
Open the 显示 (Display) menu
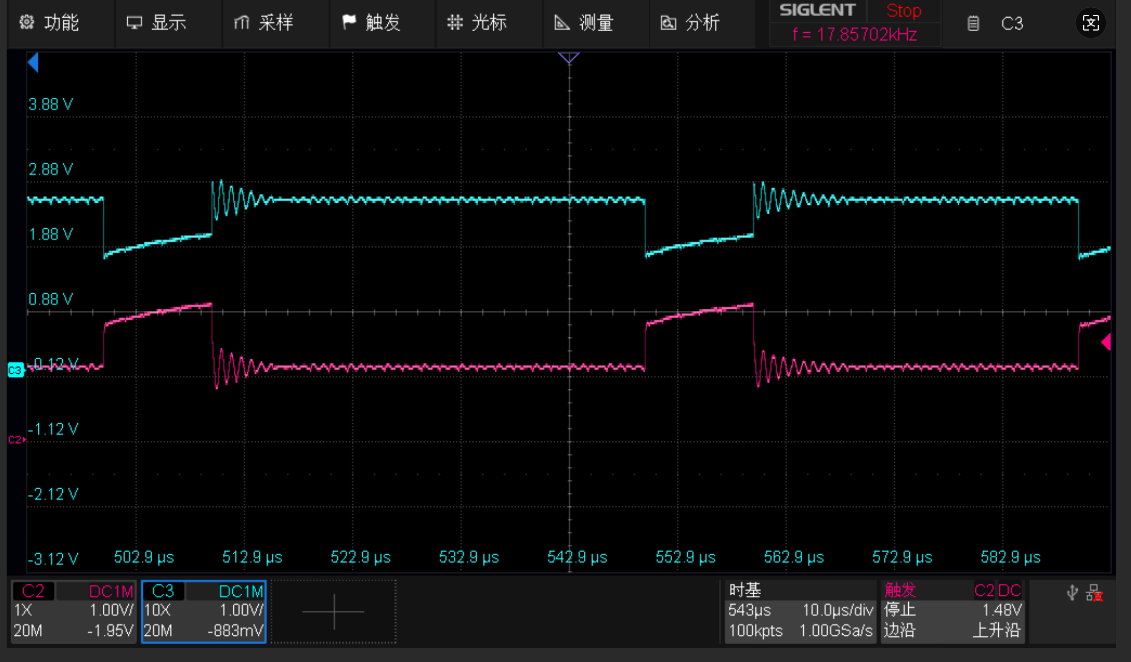[168, 23]
